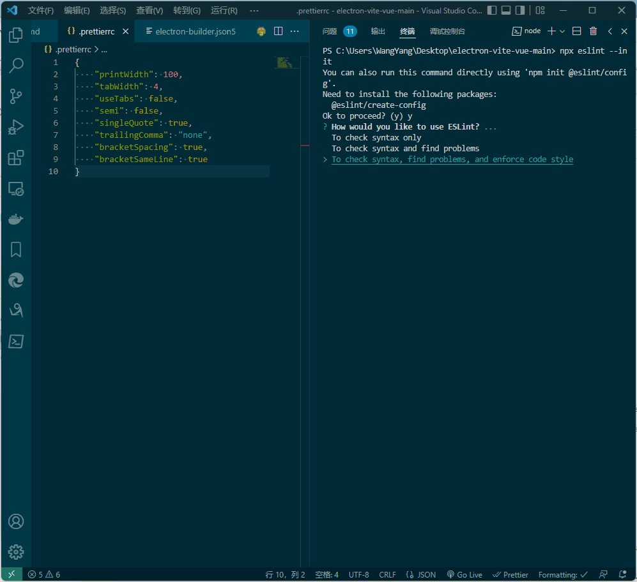Customize layout icon in title bar
Image resolution: width=637 pixels, height=582 pixels.
tap(541, 11)
